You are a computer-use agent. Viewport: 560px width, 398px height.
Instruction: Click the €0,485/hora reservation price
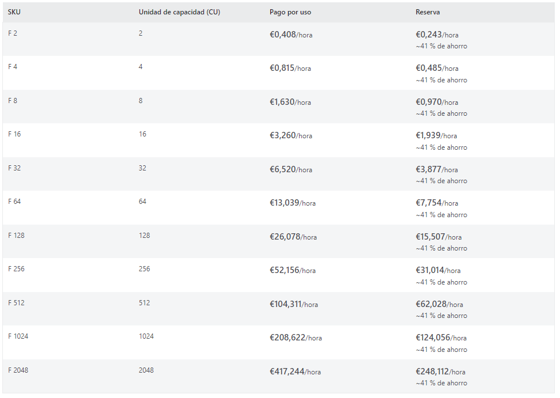tap(437, 68)
